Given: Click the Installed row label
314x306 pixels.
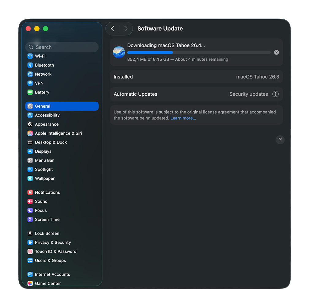Looking at the screenshot, I should point(123,77).
